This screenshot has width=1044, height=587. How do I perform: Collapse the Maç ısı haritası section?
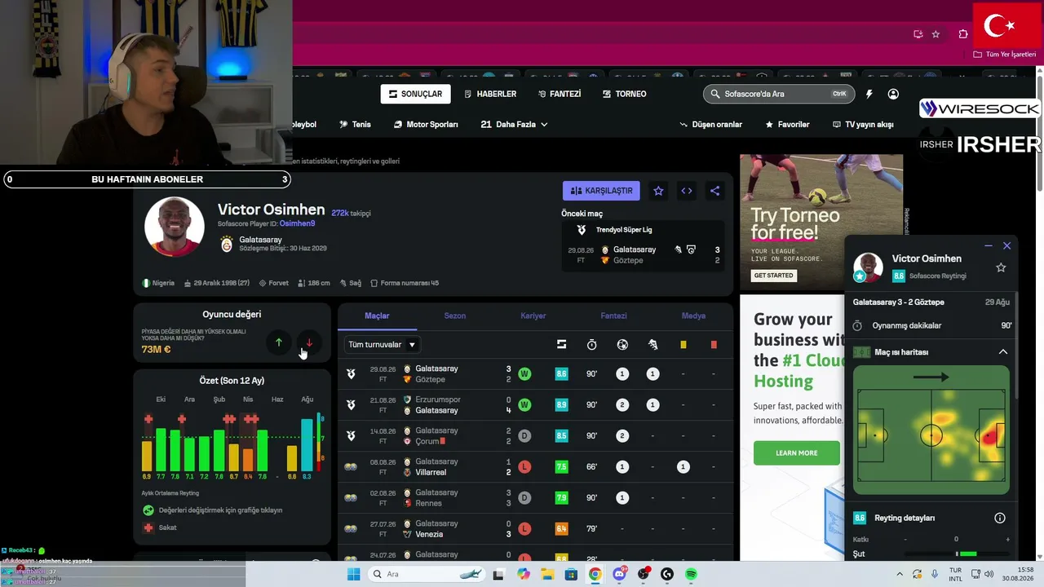pyautogui.click(x=1003, y=352)
